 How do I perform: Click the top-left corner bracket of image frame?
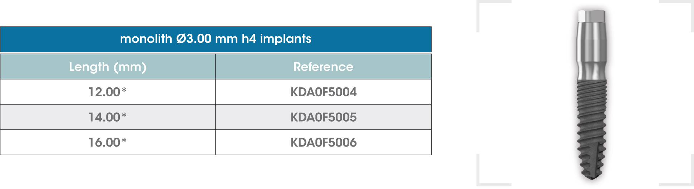click(x=494, y=16)
